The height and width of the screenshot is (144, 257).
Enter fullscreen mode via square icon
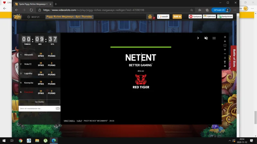(x=225, y=45)
